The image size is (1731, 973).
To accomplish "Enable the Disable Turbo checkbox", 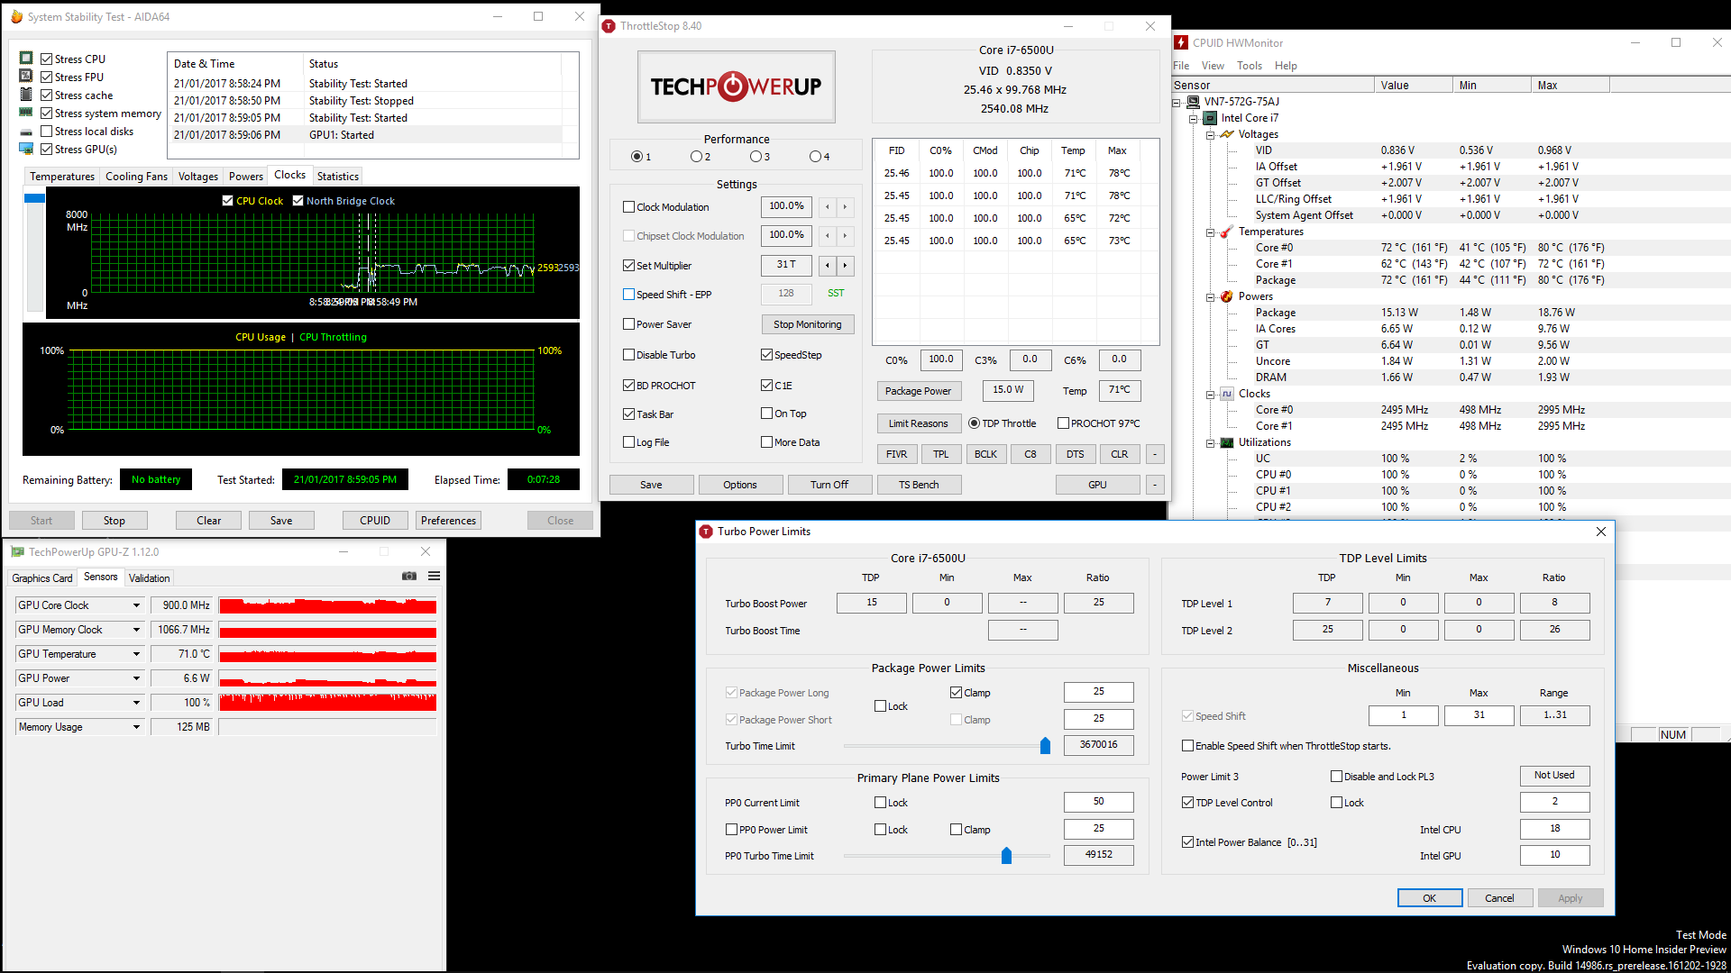I will tap(629, 355).
